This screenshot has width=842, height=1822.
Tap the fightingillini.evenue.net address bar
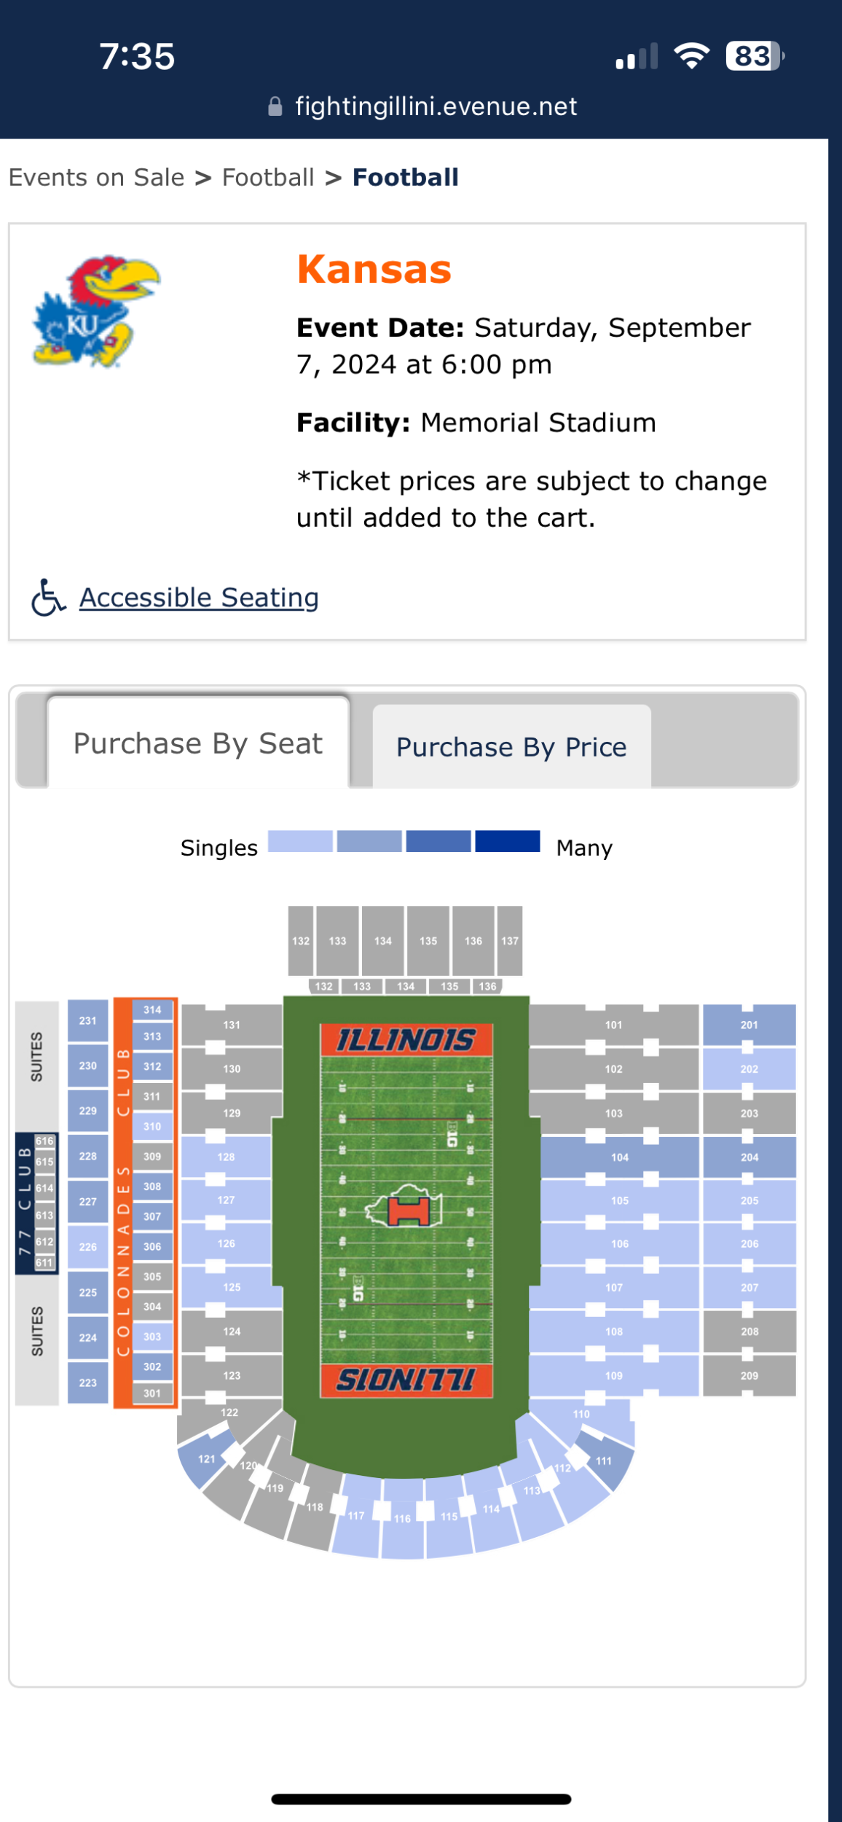[x=436, y=107]
